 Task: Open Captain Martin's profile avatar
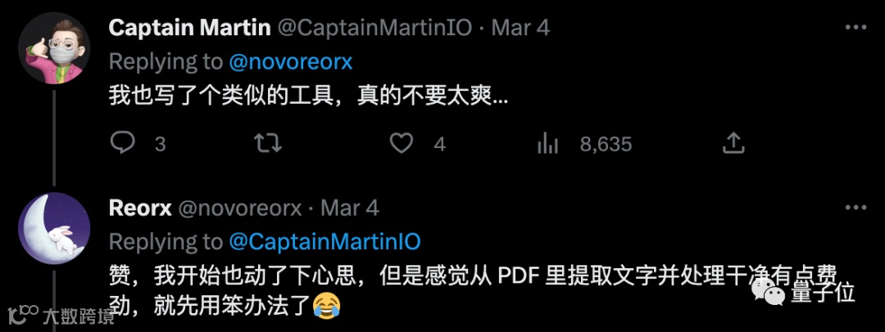click(x=54, y=48)
